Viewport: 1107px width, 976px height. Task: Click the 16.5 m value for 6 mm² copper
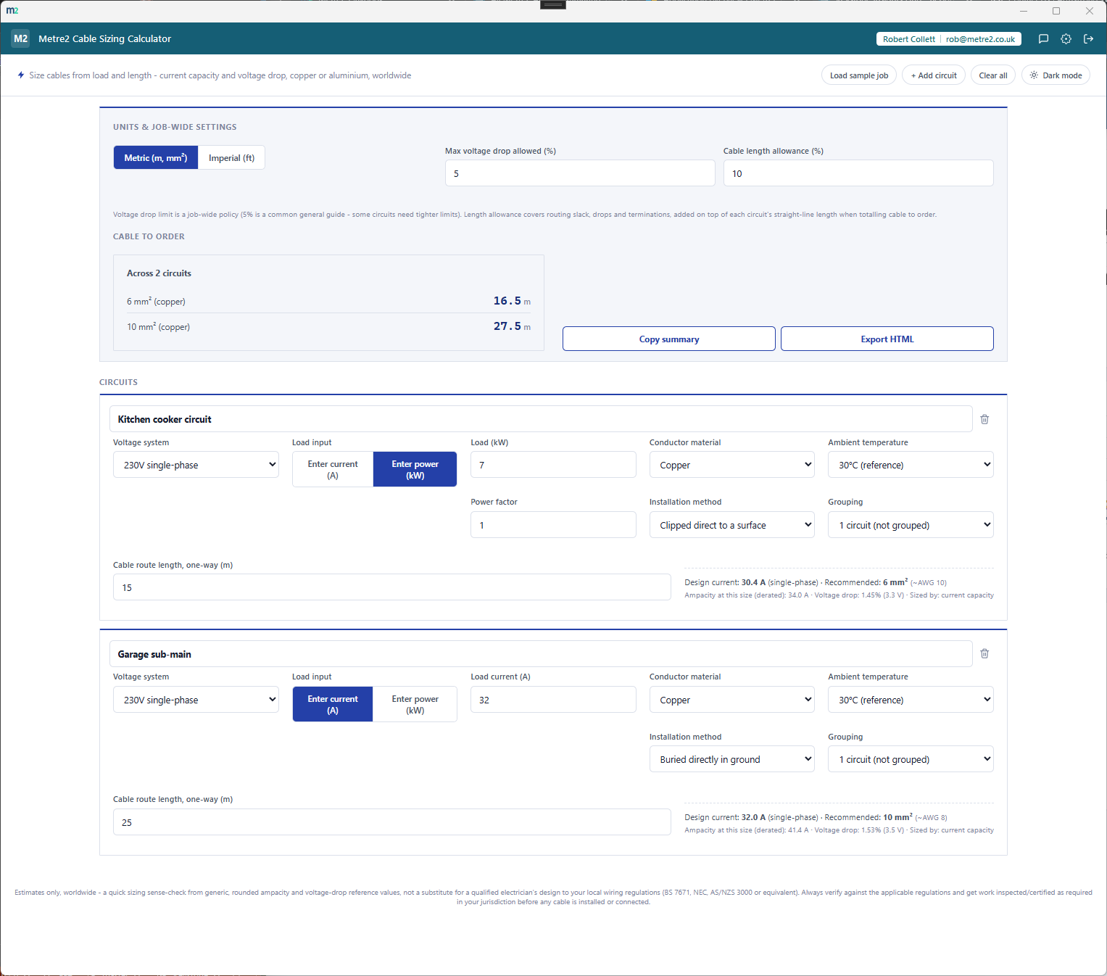[x=512, y=301]
